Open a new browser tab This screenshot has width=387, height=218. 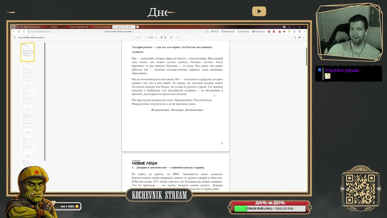tap(137, 27)
